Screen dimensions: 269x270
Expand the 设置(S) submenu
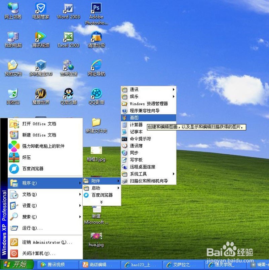tap(45, 205)
